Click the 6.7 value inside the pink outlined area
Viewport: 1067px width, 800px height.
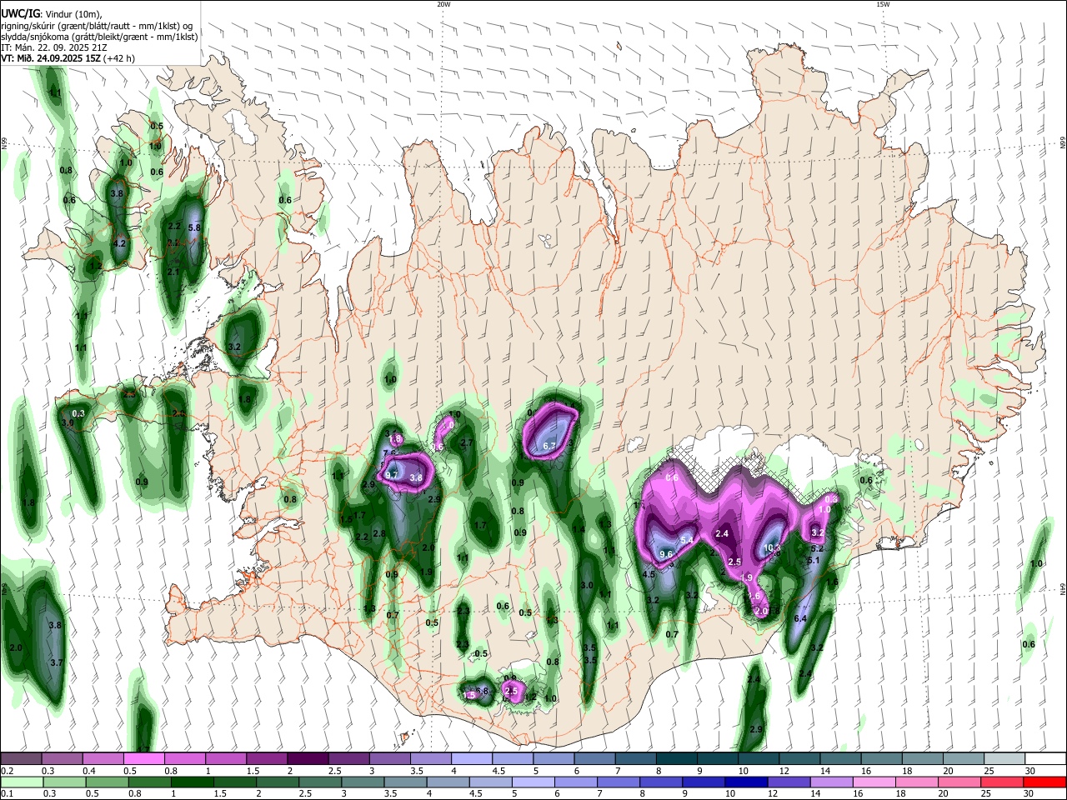pyautogui.click(x=549, y=447)
